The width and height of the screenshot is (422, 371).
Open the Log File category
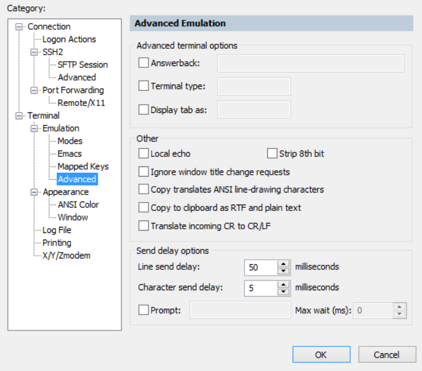(x=56, y=230)
